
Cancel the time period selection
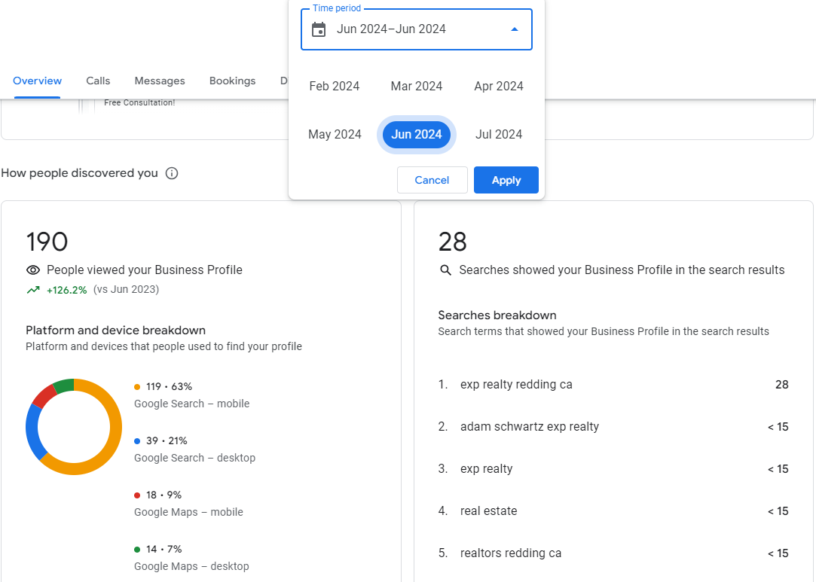point(432,180)
